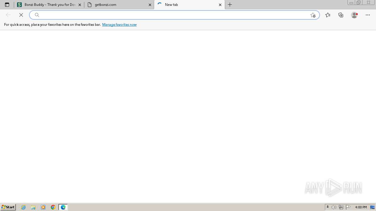Screen dimensions: 376x211
Task: Launch Google Chrome from taskbar
Action: tap(53, 207)
